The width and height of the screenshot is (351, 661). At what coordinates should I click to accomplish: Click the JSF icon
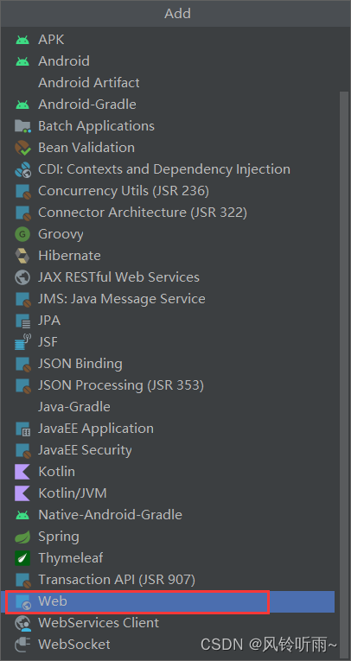pos(22,342)
